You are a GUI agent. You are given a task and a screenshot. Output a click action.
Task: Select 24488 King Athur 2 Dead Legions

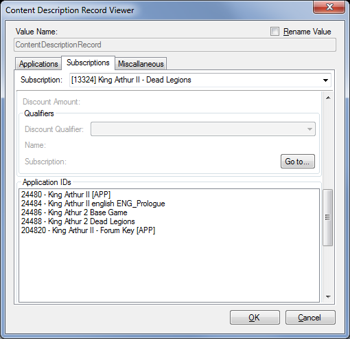pos(78,221)
